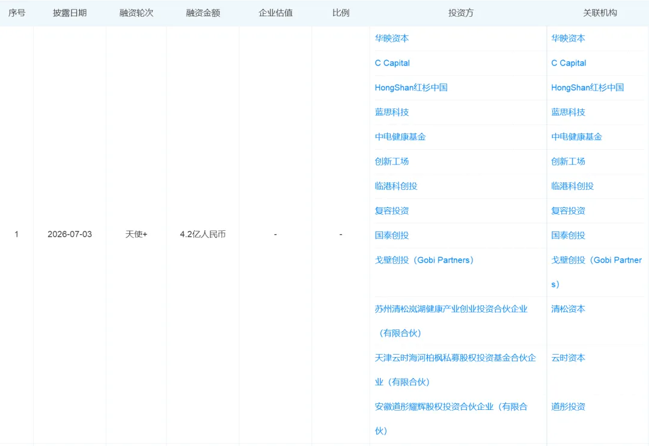Open 道彤投资 related institution link
The image size is (649, 446).
pos(568,407)
